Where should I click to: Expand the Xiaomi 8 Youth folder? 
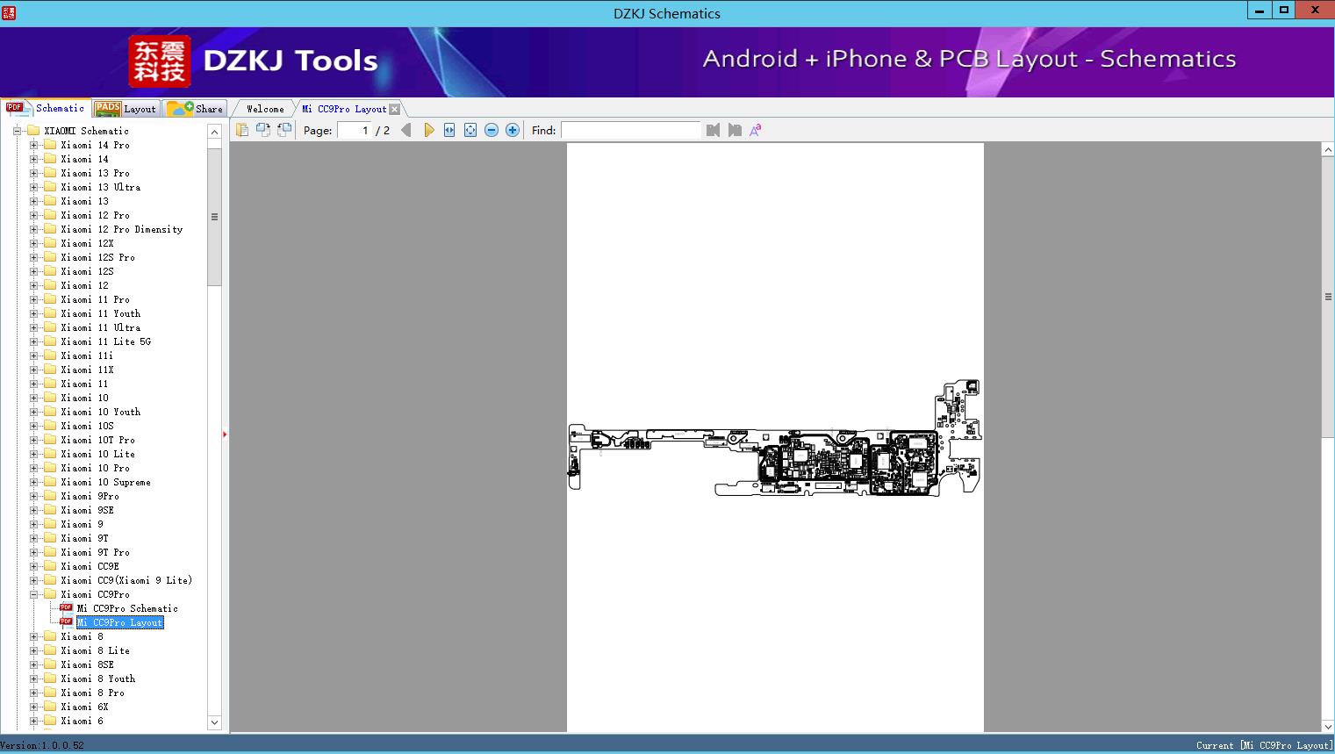pos(33,679)
